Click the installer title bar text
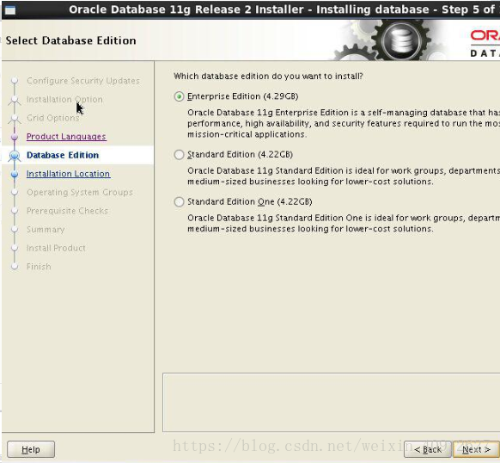The width and height of the screenshot is (500, 463). click(x=283, y=9)
